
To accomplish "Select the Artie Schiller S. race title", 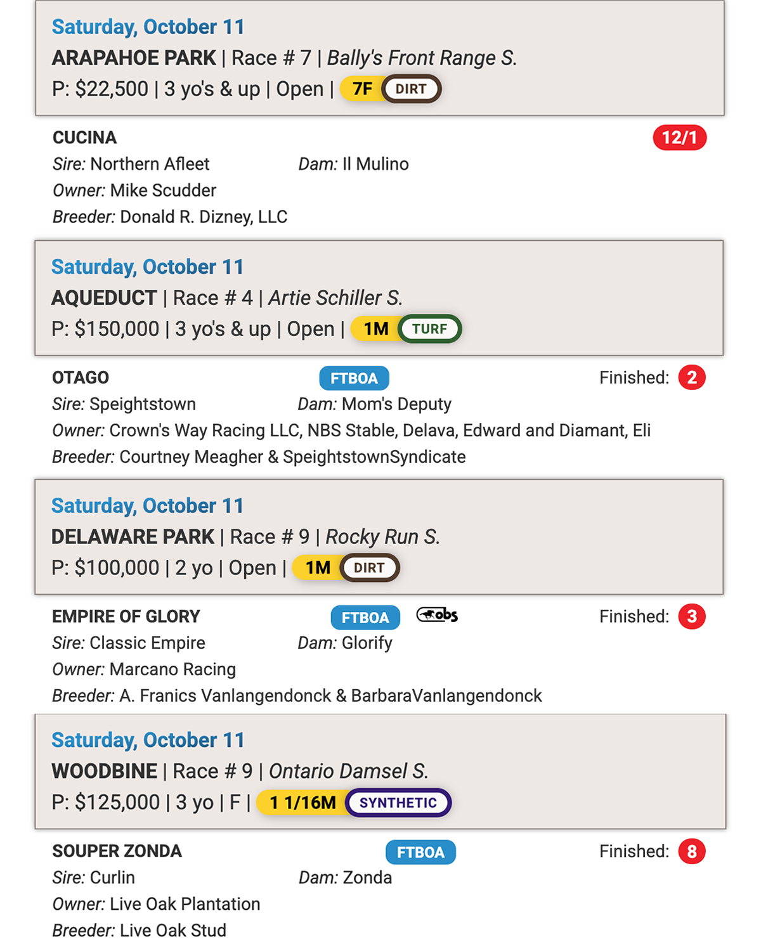I will 335,298.
